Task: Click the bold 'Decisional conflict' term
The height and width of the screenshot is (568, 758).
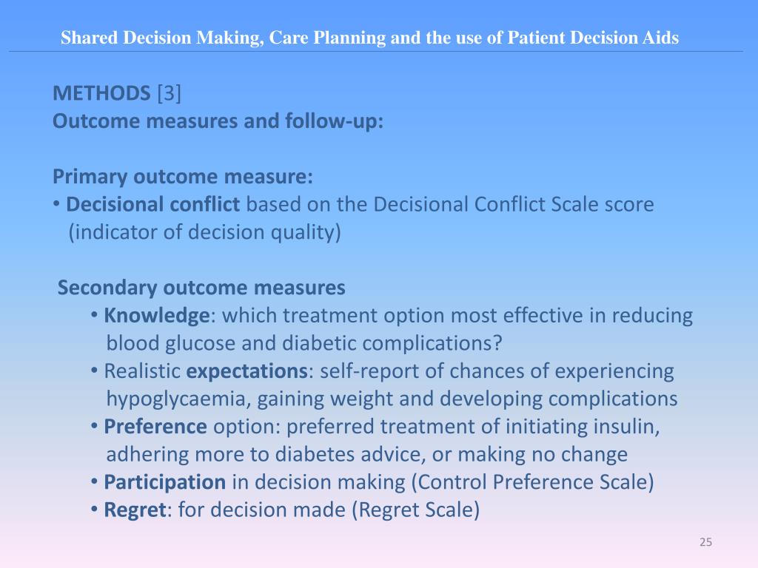Action: 152,204
